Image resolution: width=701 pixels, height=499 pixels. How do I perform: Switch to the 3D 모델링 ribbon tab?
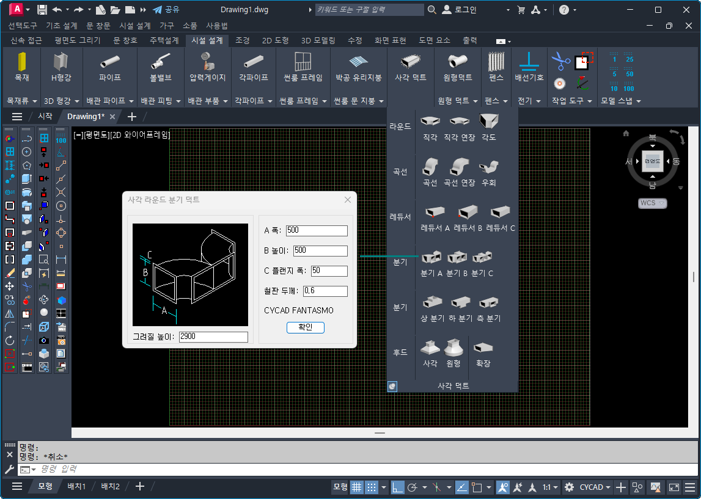(318, 40)
